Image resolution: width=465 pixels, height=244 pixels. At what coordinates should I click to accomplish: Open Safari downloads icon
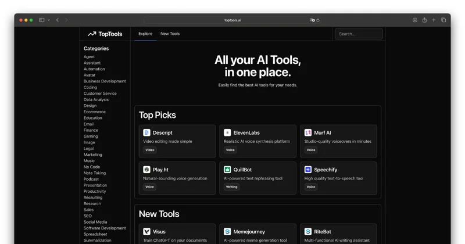(414, 20)
